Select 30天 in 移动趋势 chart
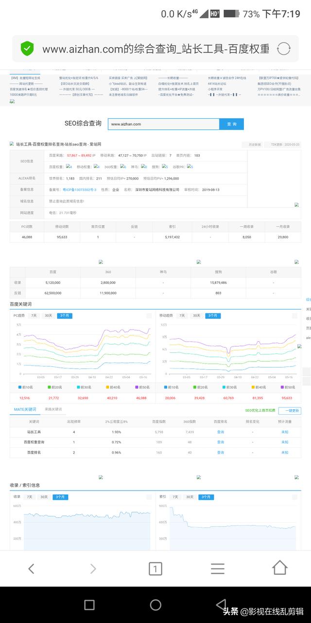Viewport: 311px width, 623px height. pyautogui.click(x=196, y=315)
